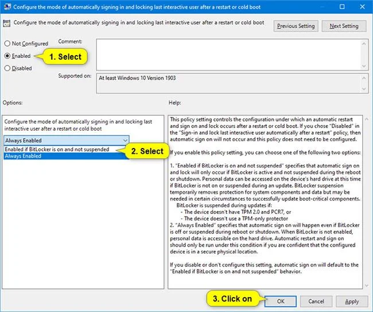The image size is (373, 312).
Task: Click Help pane scroll down arrow
Action: click(367, 286)
